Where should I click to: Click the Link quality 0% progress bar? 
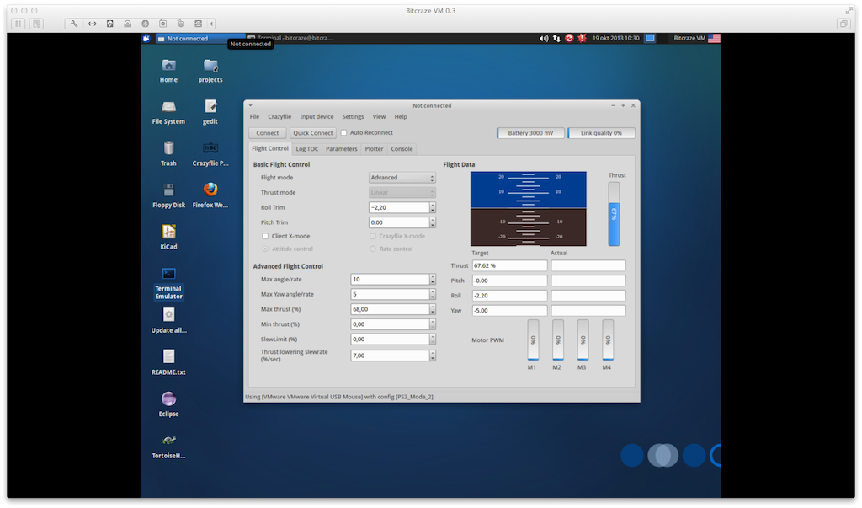[x=601, y=133]
